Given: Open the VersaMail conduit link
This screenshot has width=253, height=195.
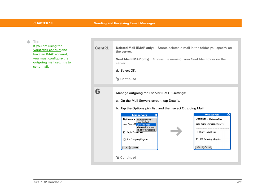Looking at the screenshot, I should [47, 50].
